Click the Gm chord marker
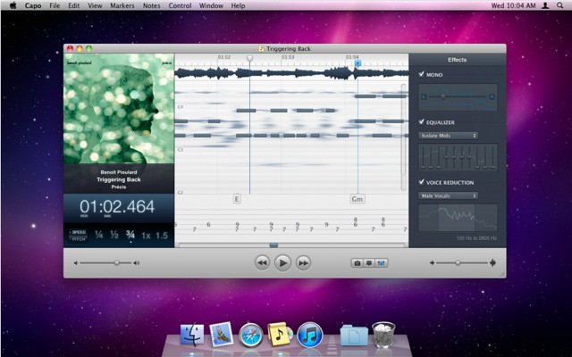Screen dimensions: 572x357 point(357,199)
